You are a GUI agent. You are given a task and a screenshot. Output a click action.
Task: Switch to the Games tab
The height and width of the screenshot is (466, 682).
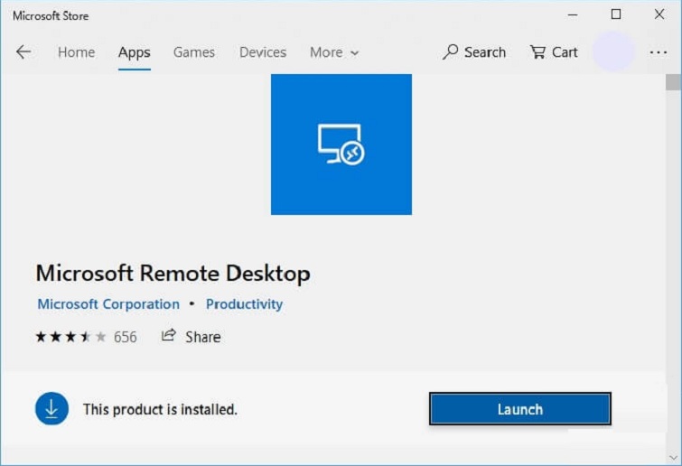click(x=193, y=52)
